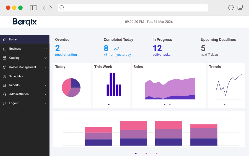Viewport: 249px width, 156px height.
Task: Click the Catalog icon in sidebar
Action: (x=4, y=58)
